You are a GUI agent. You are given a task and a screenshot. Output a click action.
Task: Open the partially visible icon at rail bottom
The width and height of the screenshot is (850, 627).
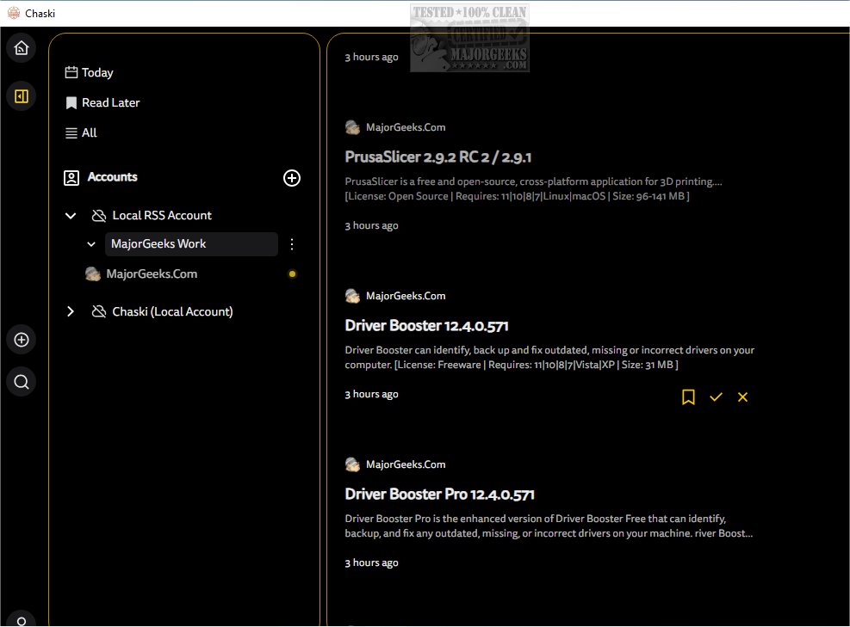(x=22, y=620)
